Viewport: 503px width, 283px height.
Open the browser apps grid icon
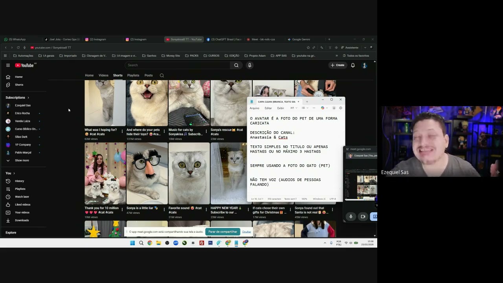tap(6, 56)
